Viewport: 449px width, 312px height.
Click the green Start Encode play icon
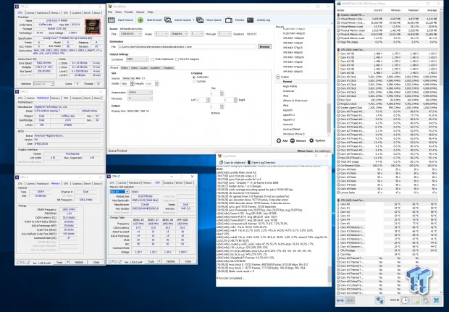point(140,20)
